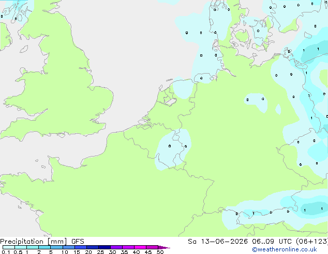Click the 35 mm legend color swatch
Image resolution: width=328 pixels, height=254 pixels.
[x=128, y=247]
